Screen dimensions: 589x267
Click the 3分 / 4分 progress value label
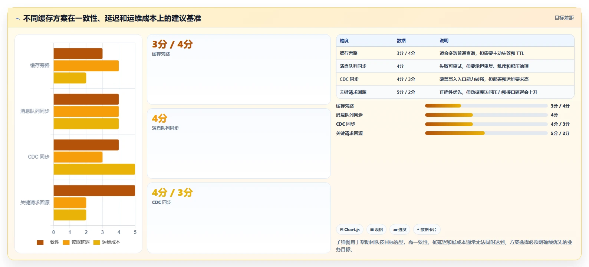coord(560,106)
